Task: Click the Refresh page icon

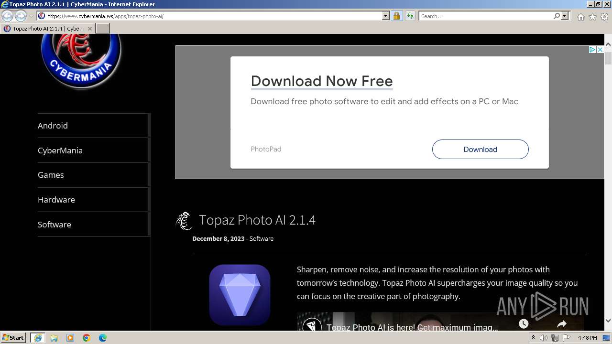Action: (x=410, y=16)
